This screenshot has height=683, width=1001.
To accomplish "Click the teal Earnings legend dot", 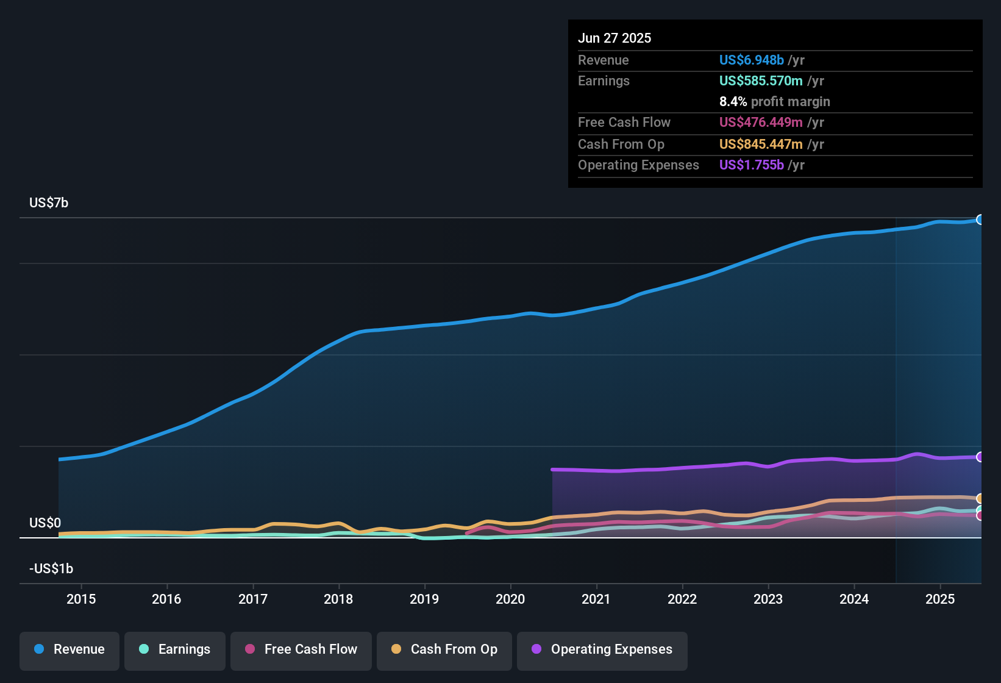I will [x=144, y=649].
